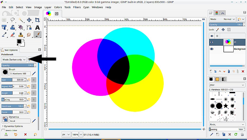Open the Layer menu
The image size is (247, 140).
[48, 7]
